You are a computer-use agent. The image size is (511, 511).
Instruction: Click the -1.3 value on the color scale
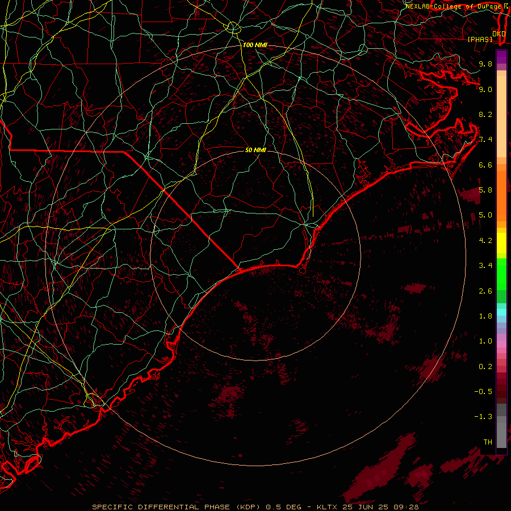[x=483, y=417]
